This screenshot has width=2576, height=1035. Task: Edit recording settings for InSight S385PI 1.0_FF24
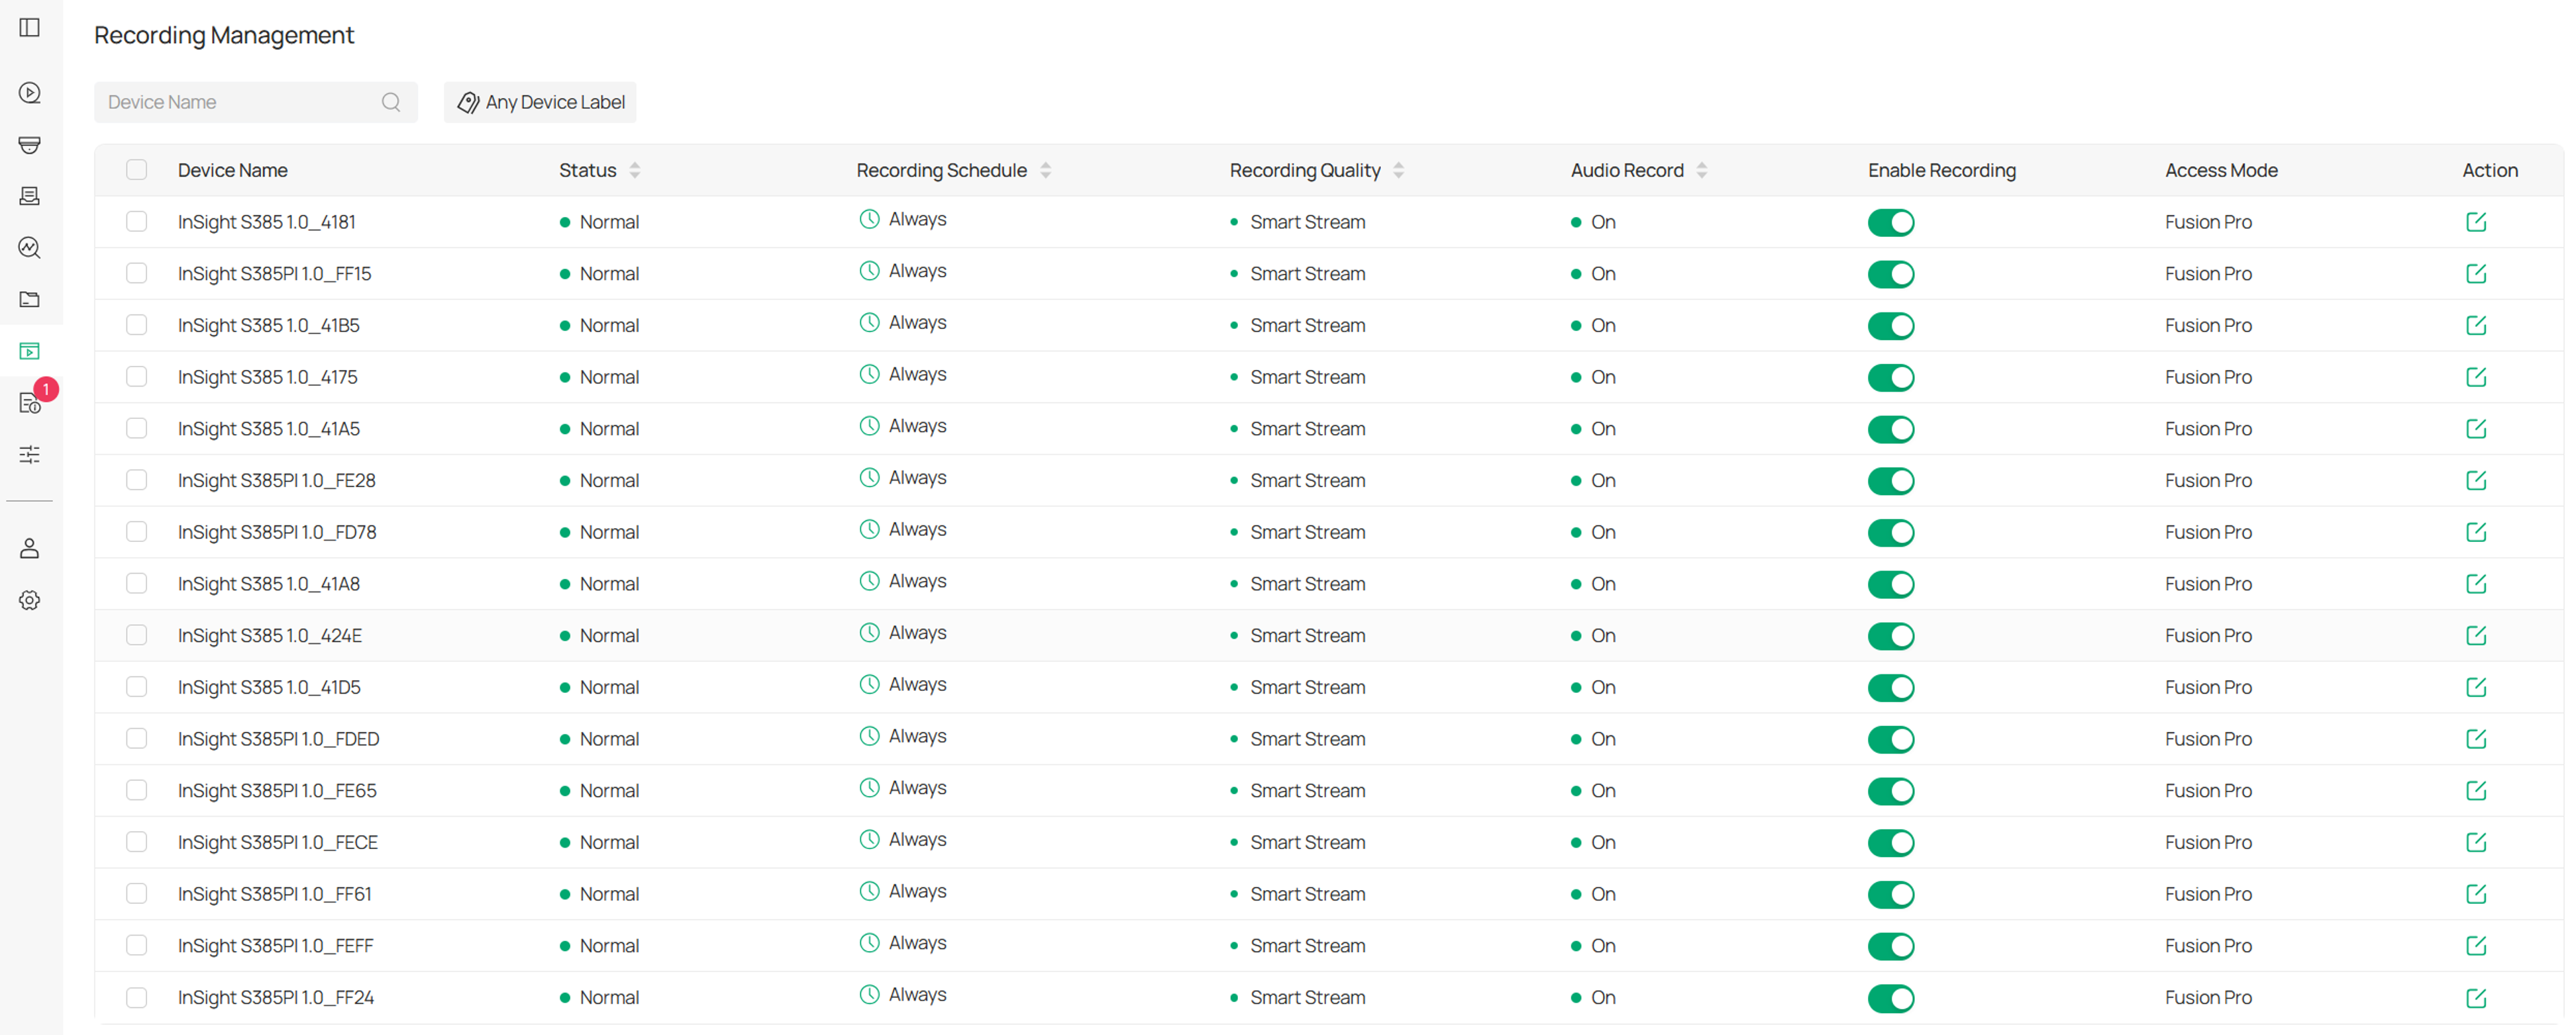pyautogui.click(x=2476, y=997)
